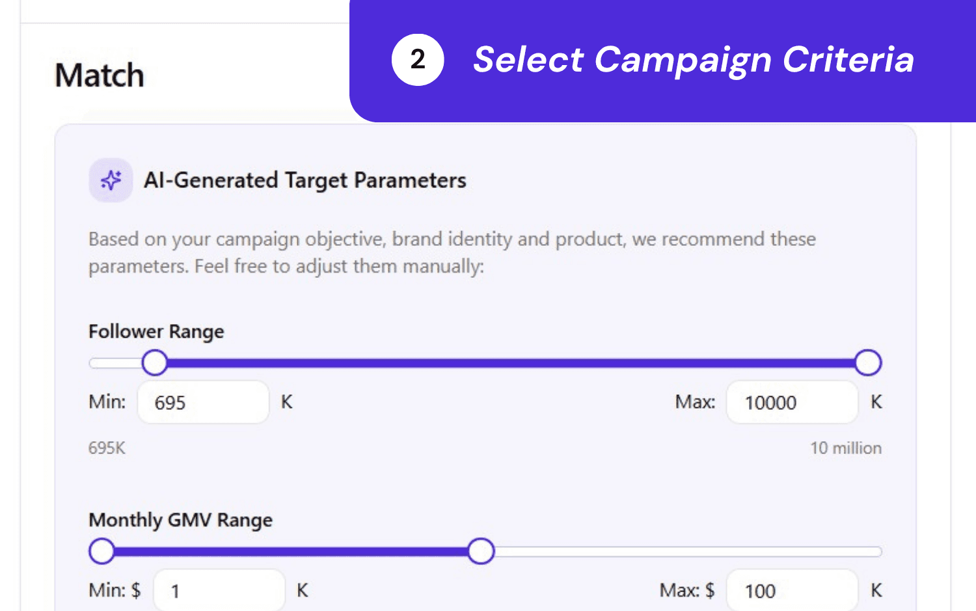The width and height of the screenshot is (976, 611).
Task: Click the Follower Range filled purple track
Action: 511,363
